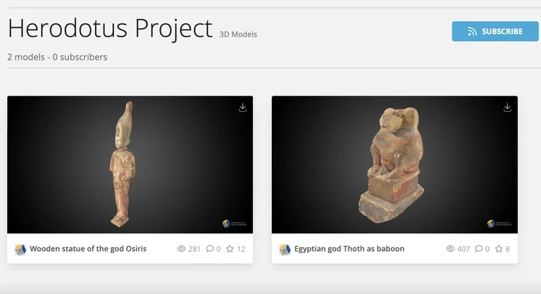
Task: Click the '2 models - 0 subscribers' text
Action: [57, 57]
